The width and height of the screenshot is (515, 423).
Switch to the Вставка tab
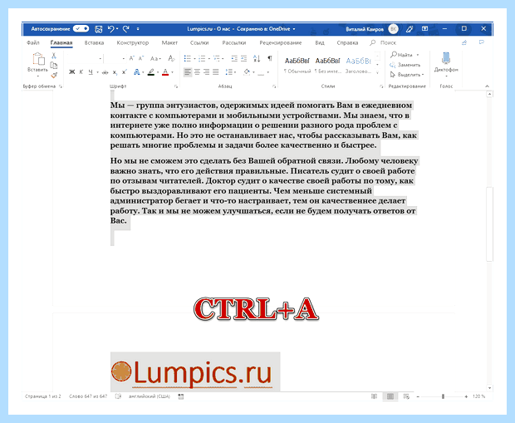(x=94, y=42)
